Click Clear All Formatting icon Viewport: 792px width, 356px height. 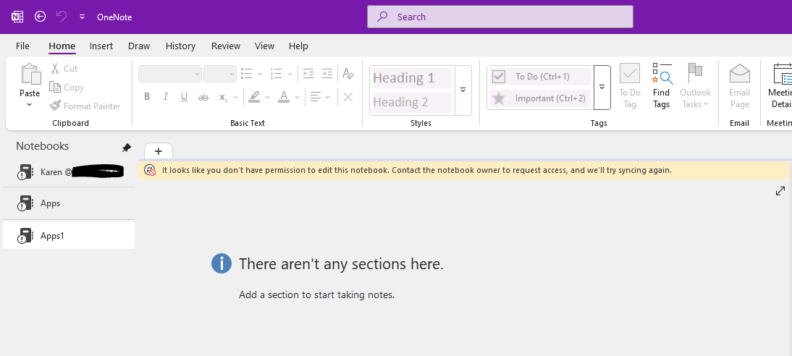pos(348,74)
